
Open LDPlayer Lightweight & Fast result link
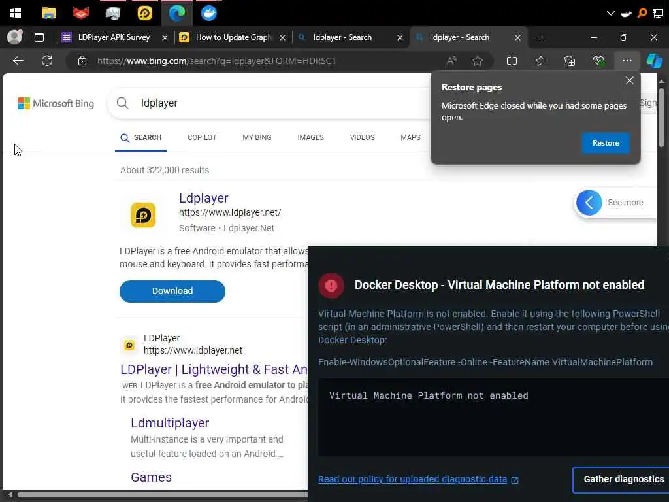(214, 369)
